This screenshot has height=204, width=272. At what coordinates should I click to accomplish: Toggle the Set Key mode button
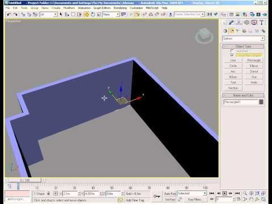(170, 199)
